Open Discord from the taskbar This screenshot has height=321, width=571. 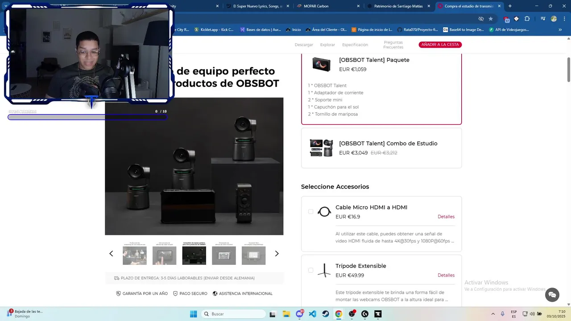click(299, 314)
